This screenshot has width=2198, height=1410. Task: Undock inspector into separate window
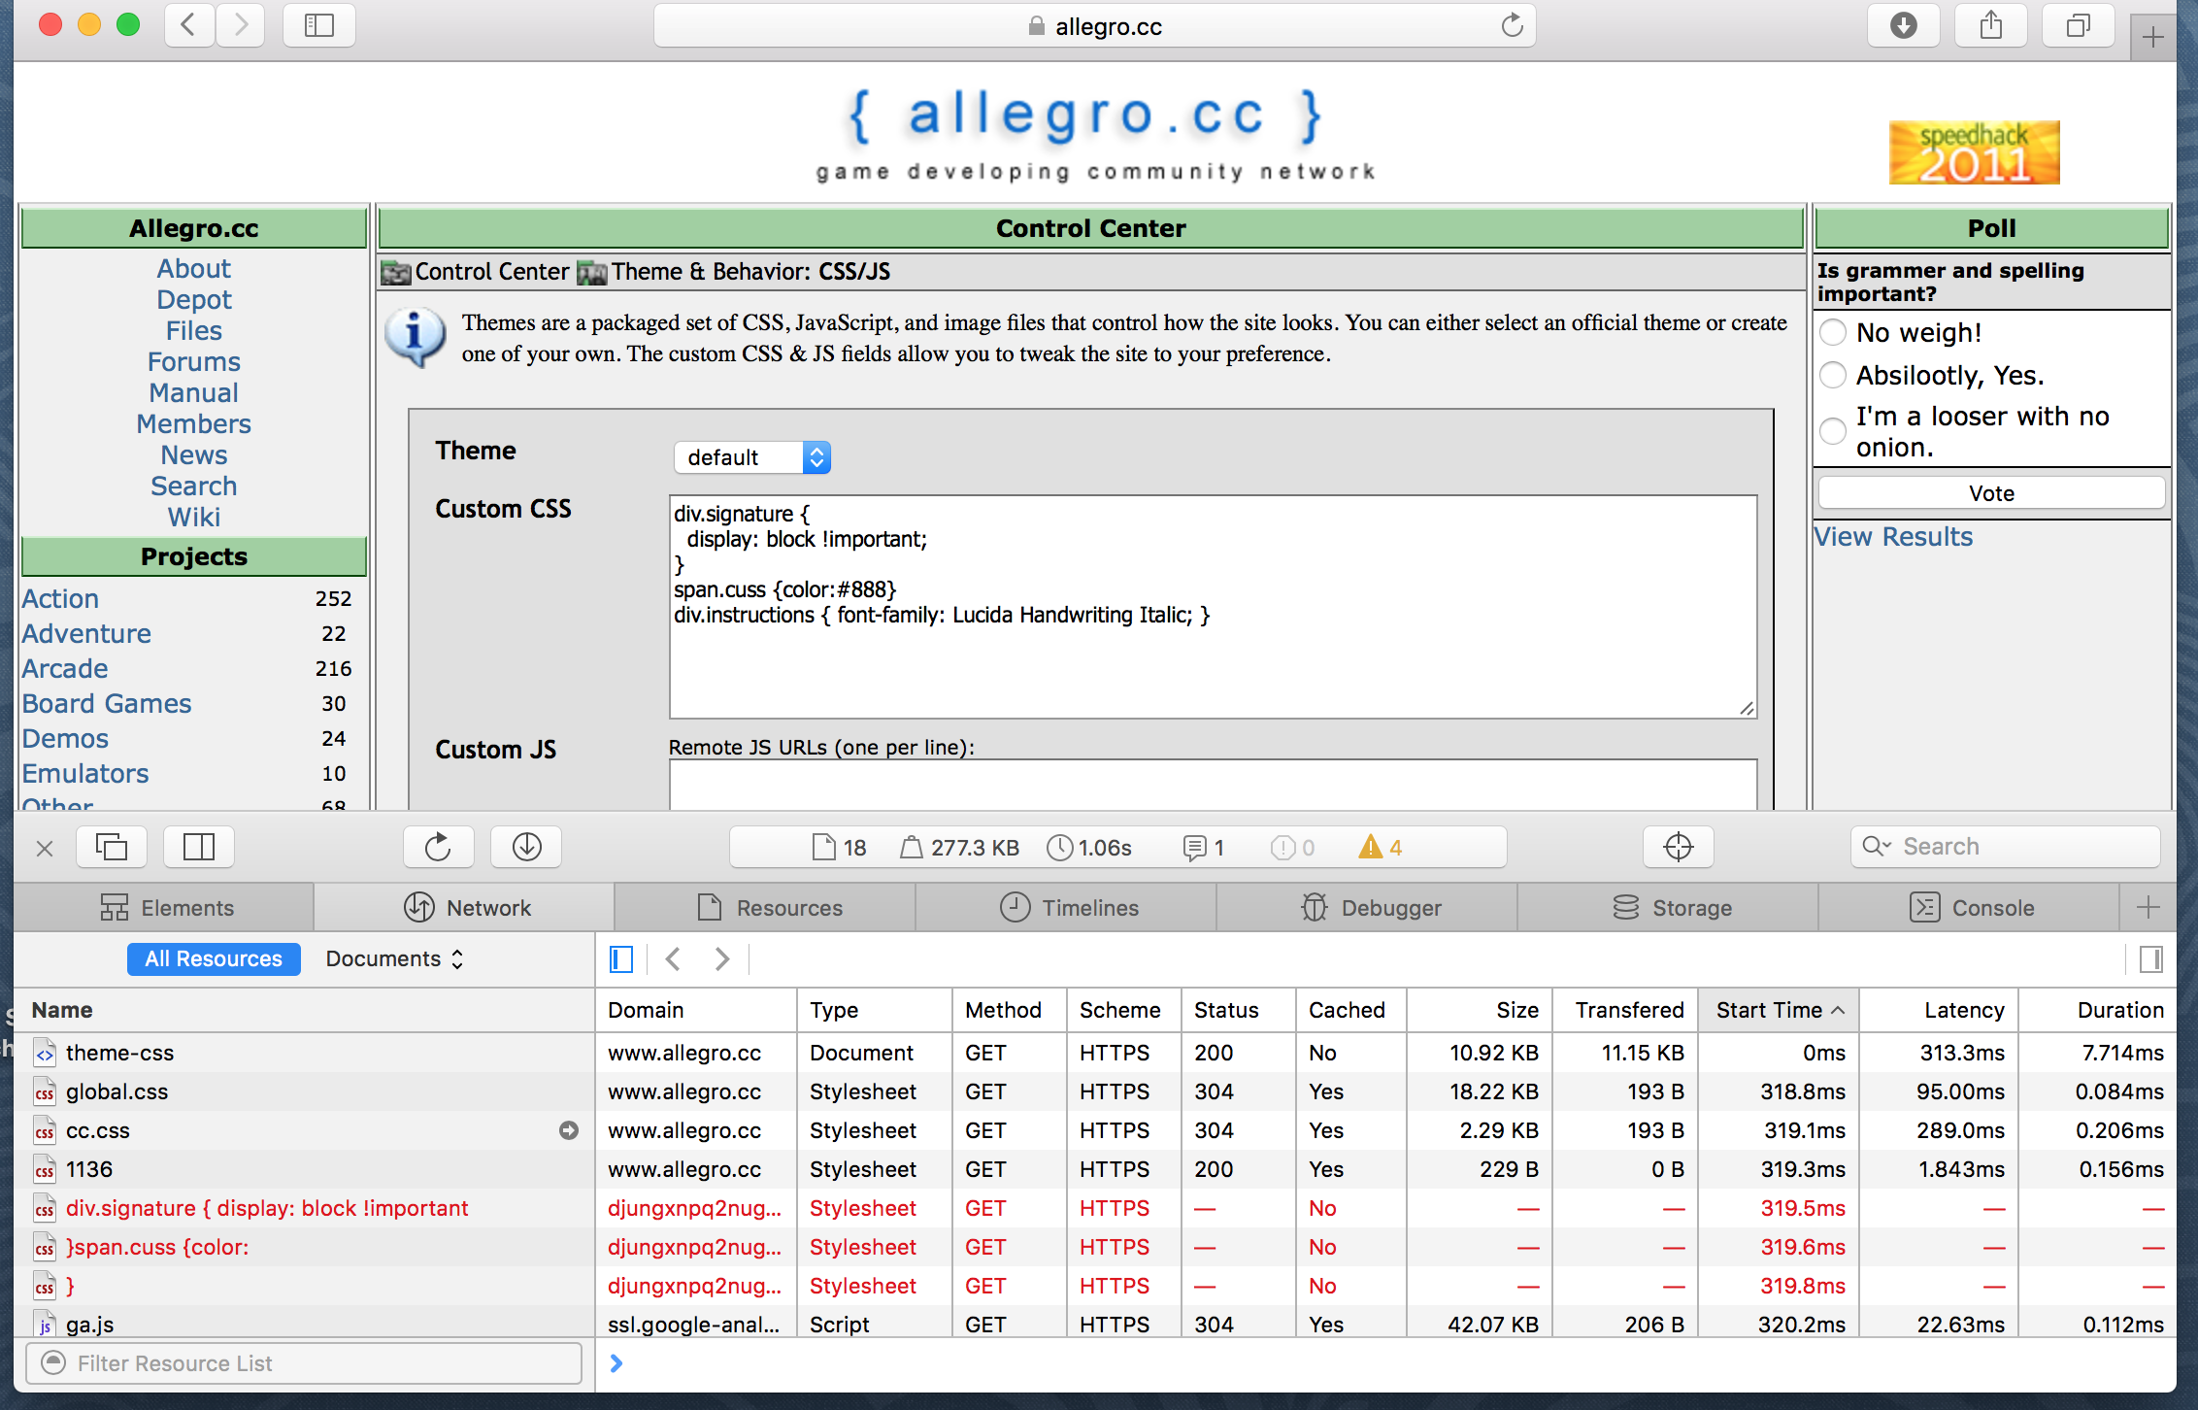(x=112, y=847)
